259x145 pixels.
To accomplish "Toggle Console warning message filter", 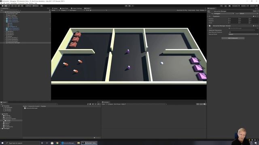I will tap(201, 104).
